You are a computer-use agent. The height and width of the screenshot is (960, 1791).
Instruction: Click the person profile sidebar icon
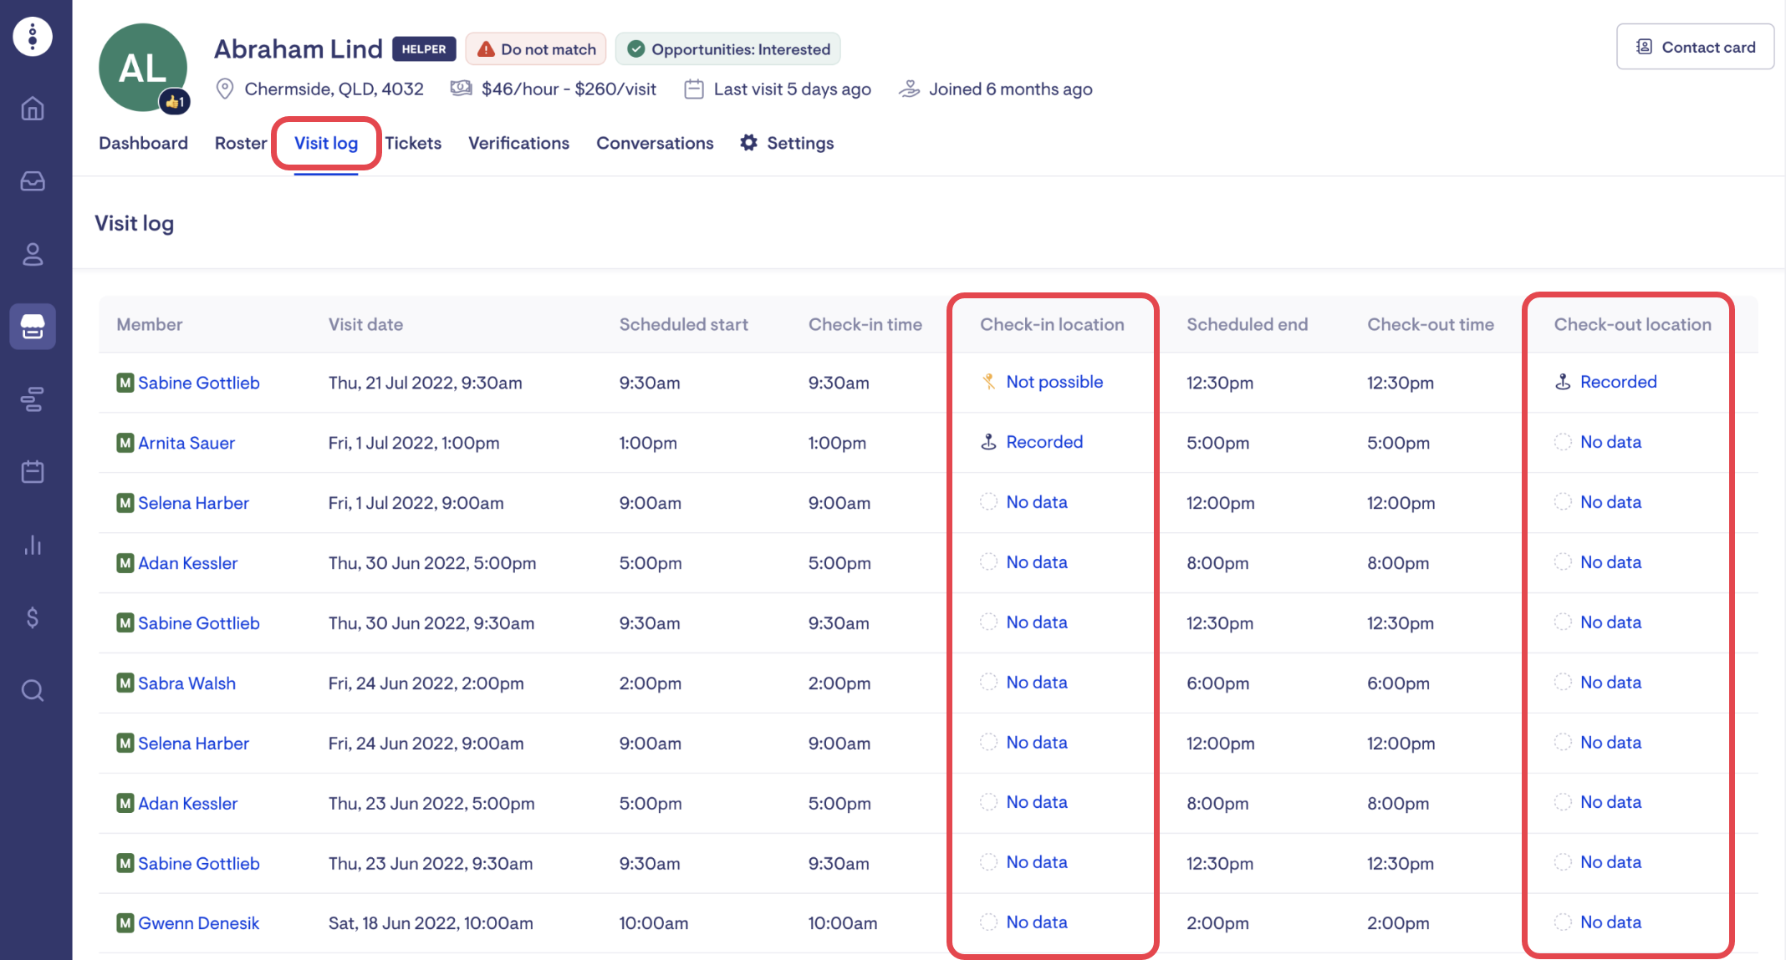point(33,254)
